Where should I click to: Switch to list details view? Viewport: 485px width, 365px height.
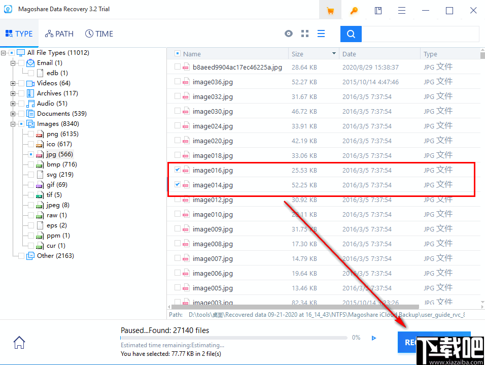[321, 34]
